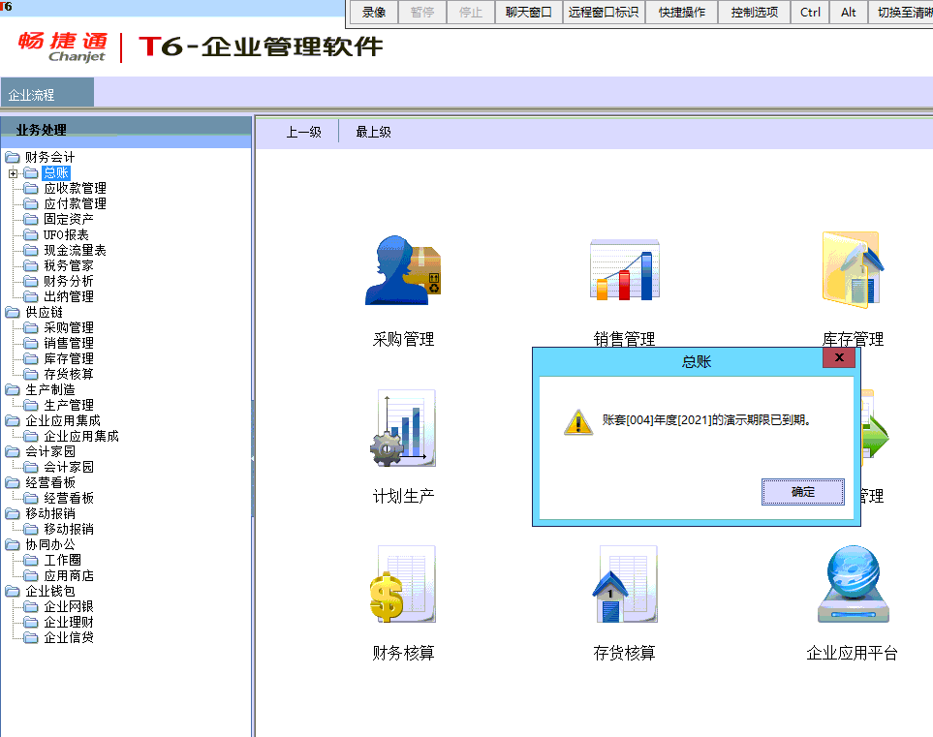Click the 固定资产 folder icon
Viewport: 933px width, 737px height.
(x=31, y=220)
